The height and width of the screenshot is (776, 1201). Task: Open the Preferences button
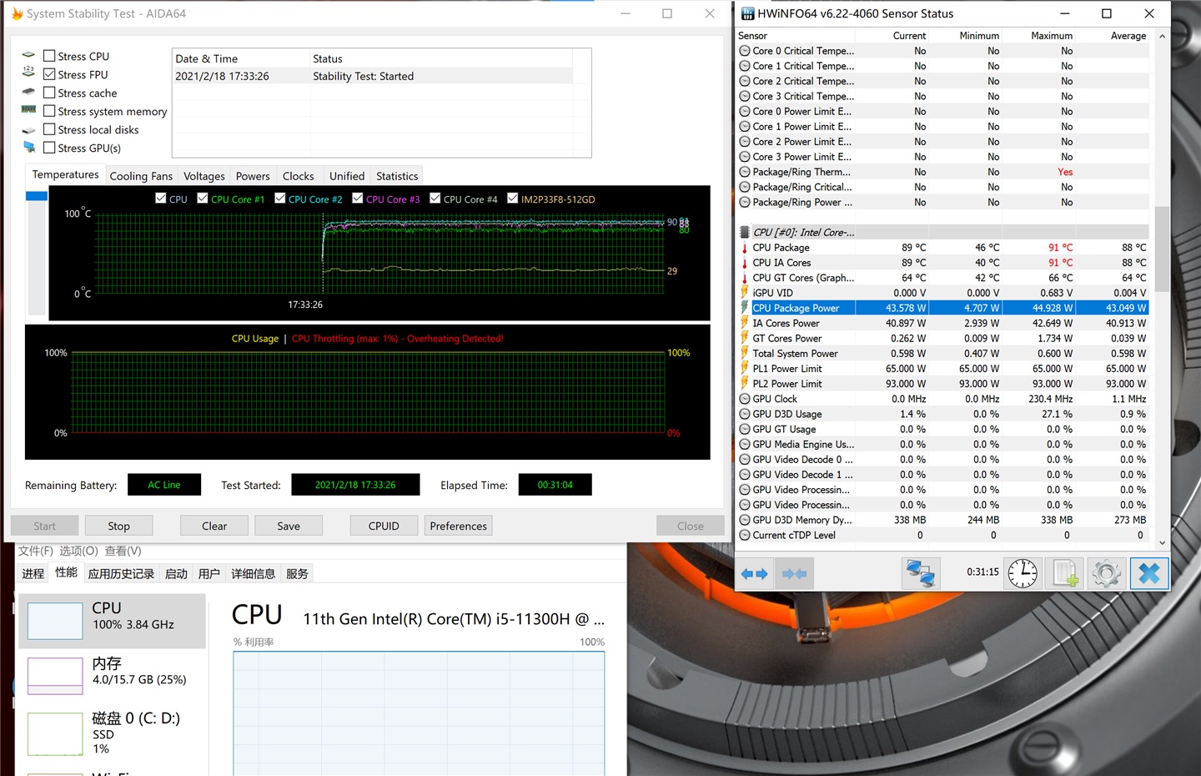coord(458,526)
